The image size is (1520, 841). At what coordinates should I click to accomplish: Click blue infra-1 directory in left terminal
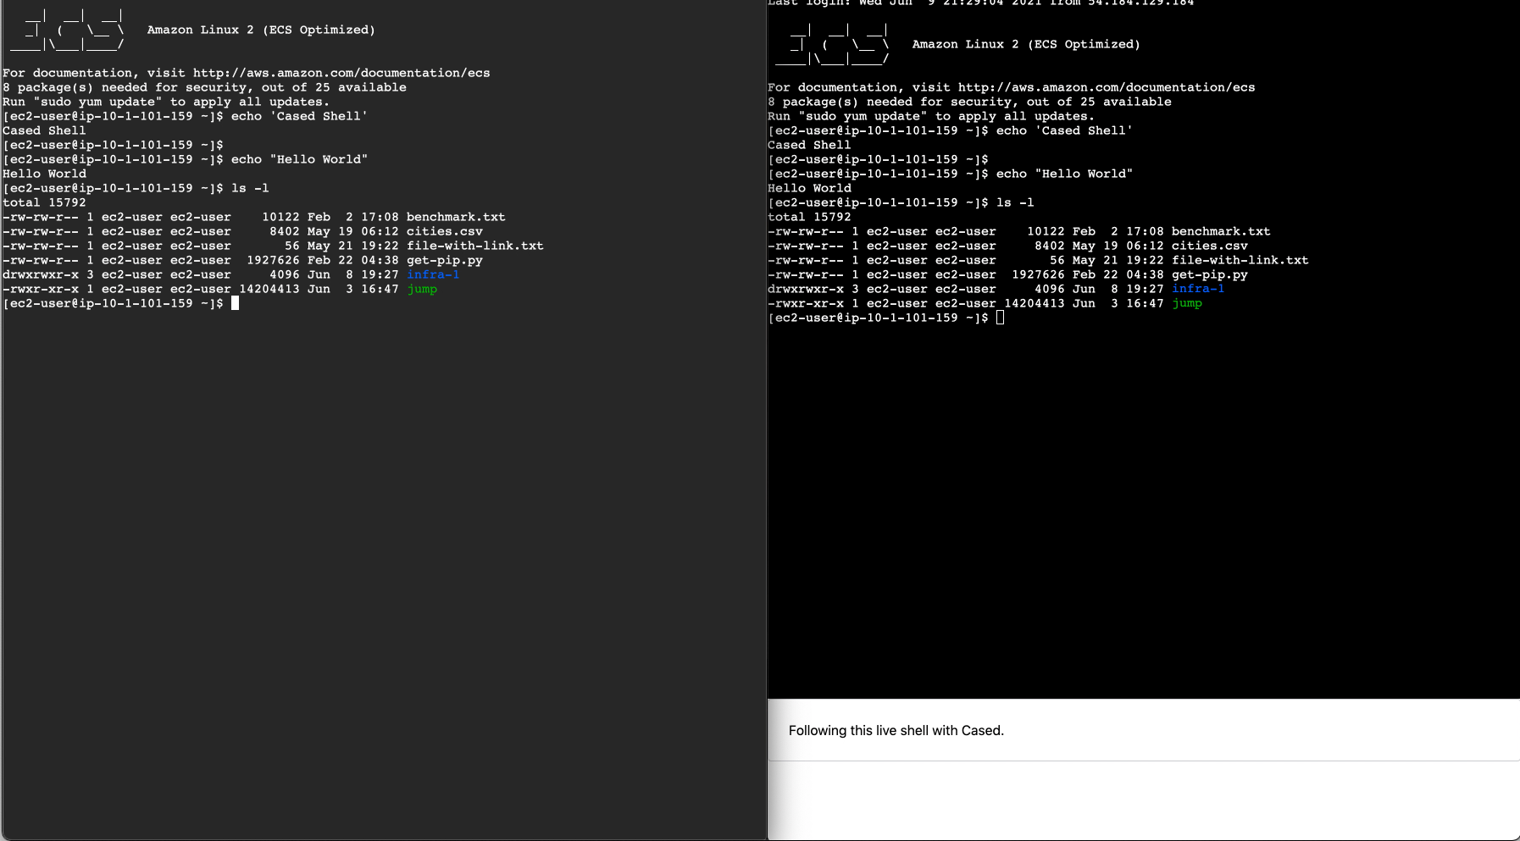pyautogui.click(x=433, y=274)
